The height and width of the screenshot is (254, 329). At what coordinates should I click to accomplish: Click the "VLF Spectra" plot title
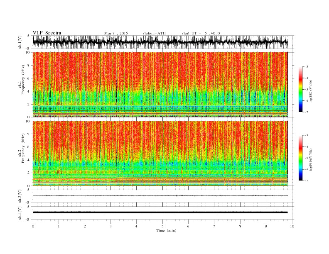tap(47, 33)
